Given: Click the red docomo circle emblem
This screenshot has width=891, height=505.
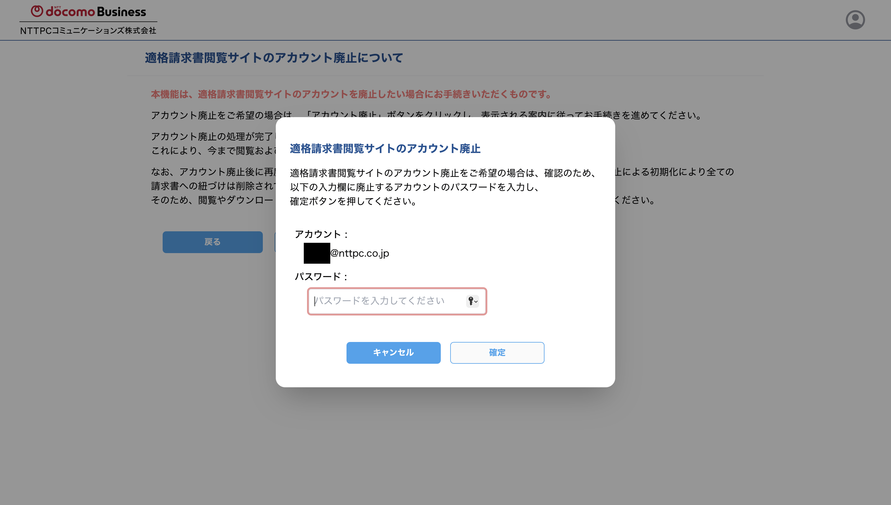Looking at the screenshot, I should [37, 11].
